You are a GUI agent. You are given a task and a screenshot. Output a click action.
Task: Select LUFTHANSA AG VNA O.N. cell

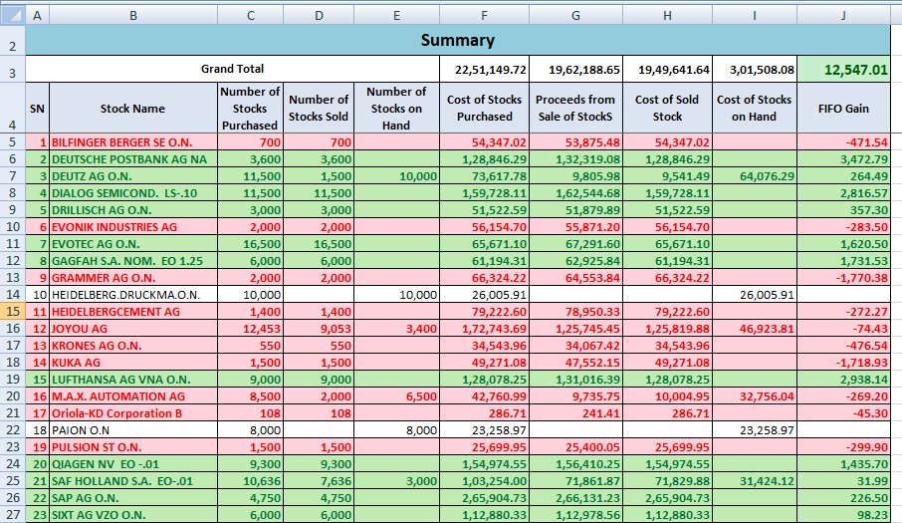[x=132, y=380]
